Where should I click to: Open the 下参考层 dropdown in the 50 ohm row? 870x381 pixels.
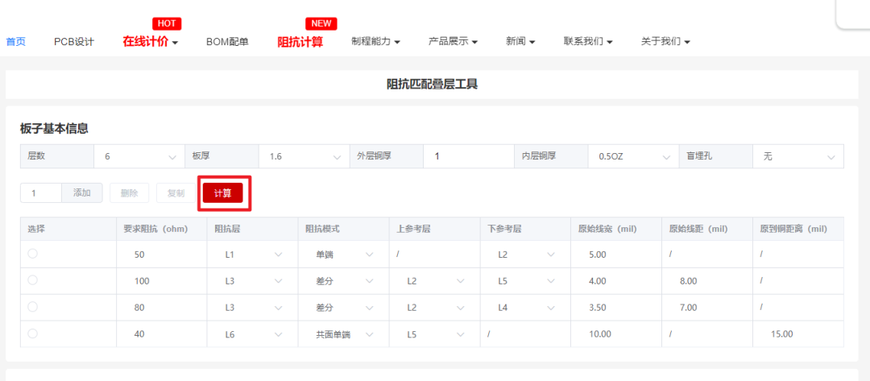[526, 254]
